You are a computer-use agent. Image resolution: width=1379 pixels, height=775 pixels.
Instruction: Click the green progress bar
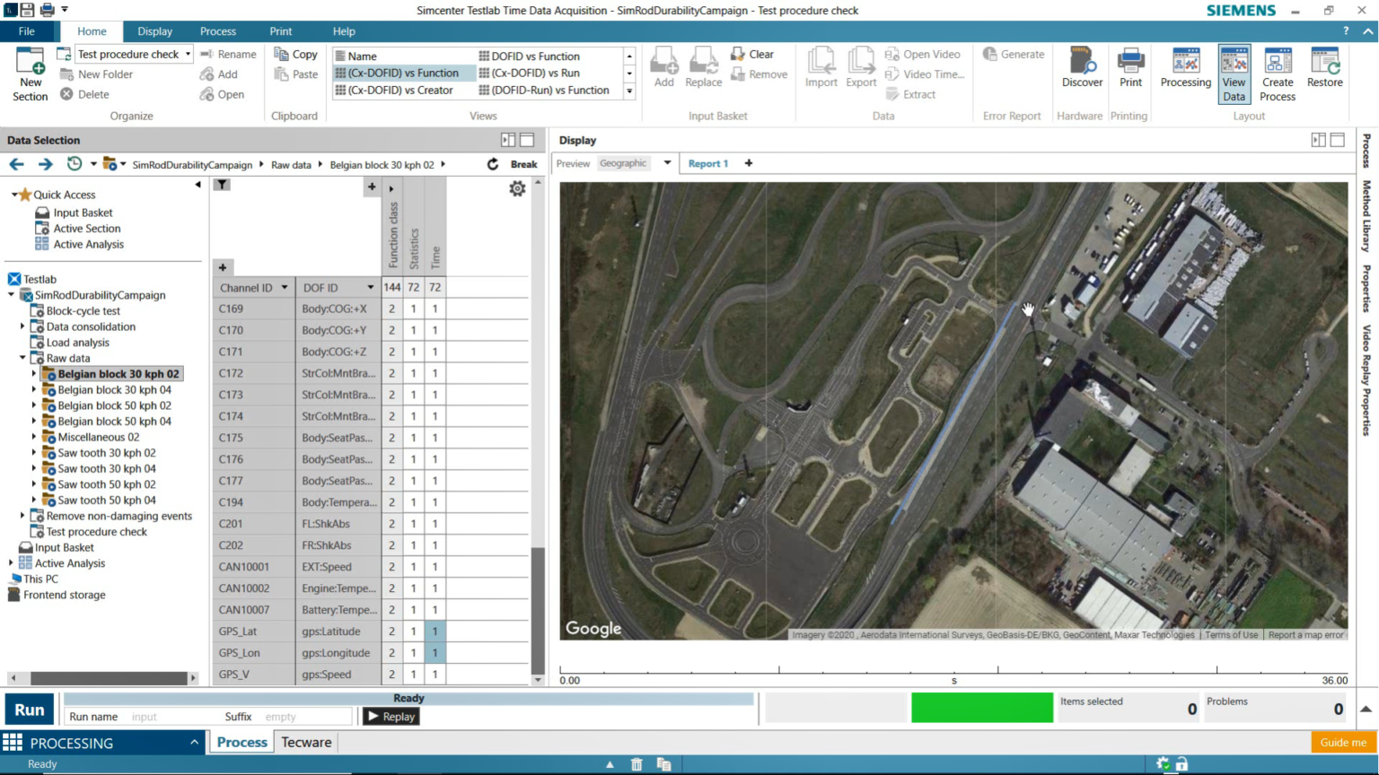tap(981, 707)
